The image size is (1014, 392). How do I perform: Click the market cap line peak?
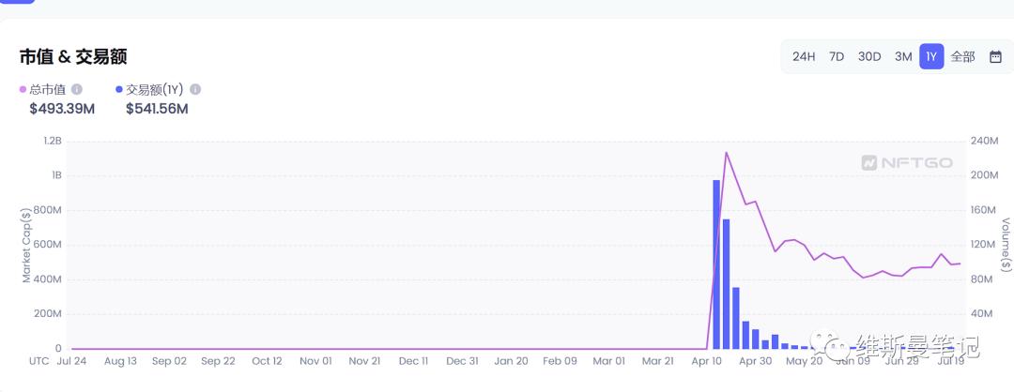[x=726, y=153]
